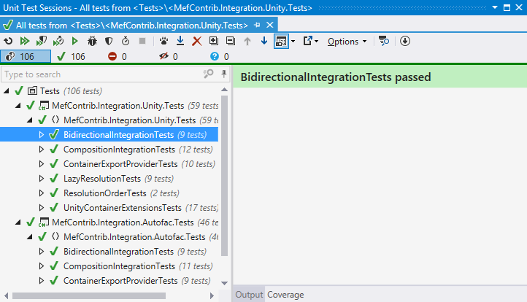Click the export results icon

(x=307, y=41)
